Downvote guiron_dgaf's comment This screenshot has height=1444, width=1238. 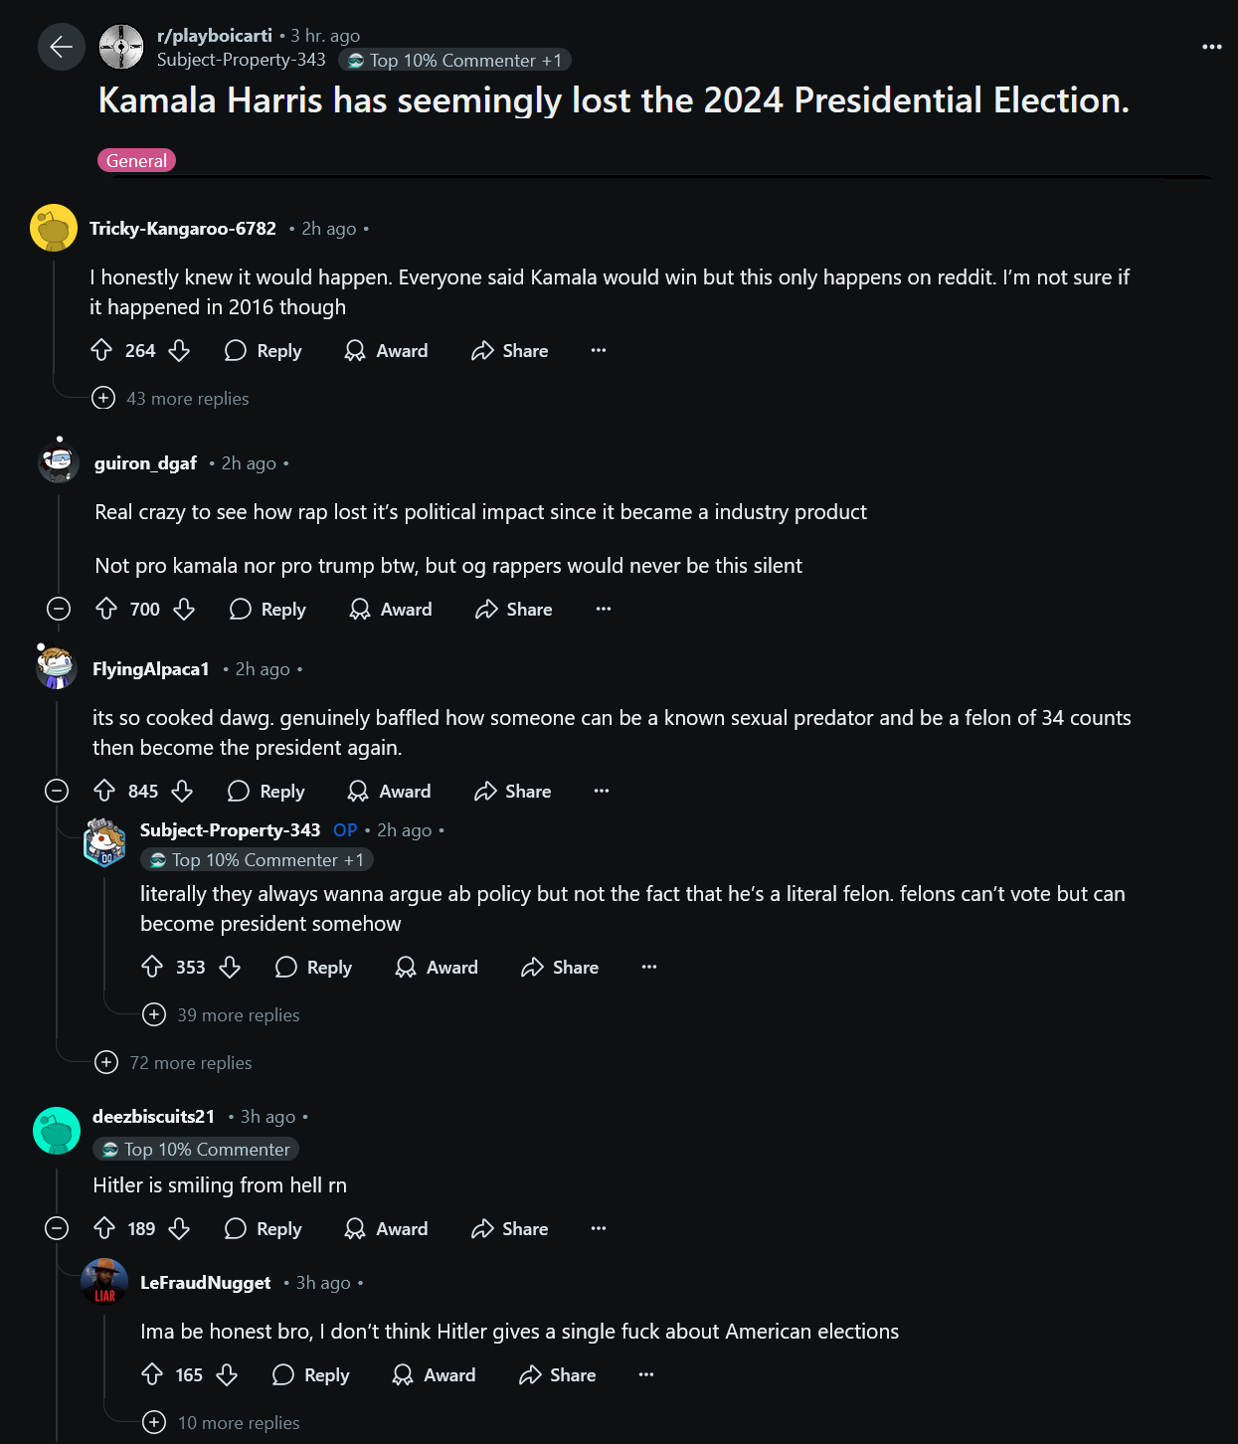point(184,609)
